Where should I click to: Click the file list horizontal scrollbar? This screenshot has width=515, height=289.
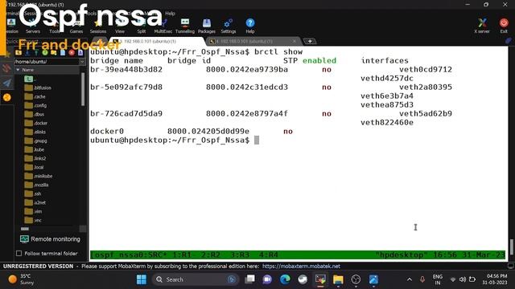25,229
